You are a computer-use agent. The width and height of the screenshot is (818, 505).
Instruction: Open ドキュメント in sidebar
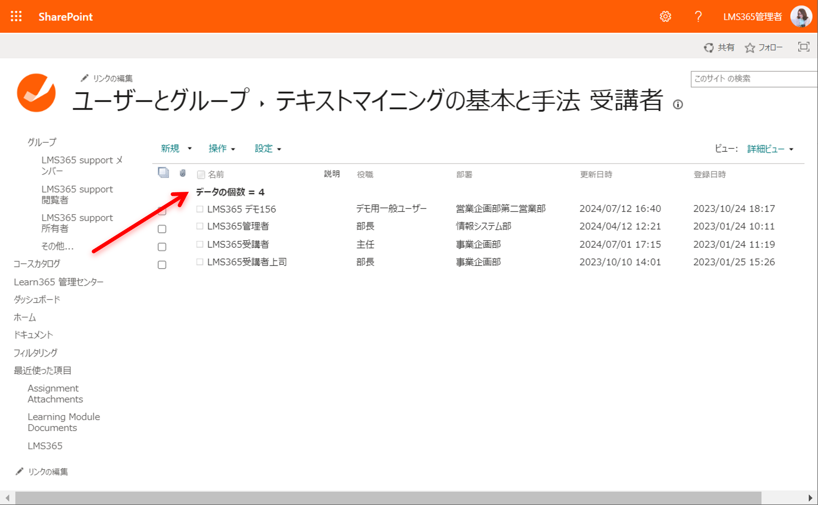point(33,335)
